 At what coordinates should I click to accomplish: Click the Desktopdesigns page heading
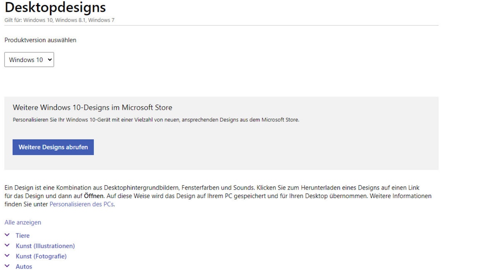pyautogui.click(x=55, y=7)
